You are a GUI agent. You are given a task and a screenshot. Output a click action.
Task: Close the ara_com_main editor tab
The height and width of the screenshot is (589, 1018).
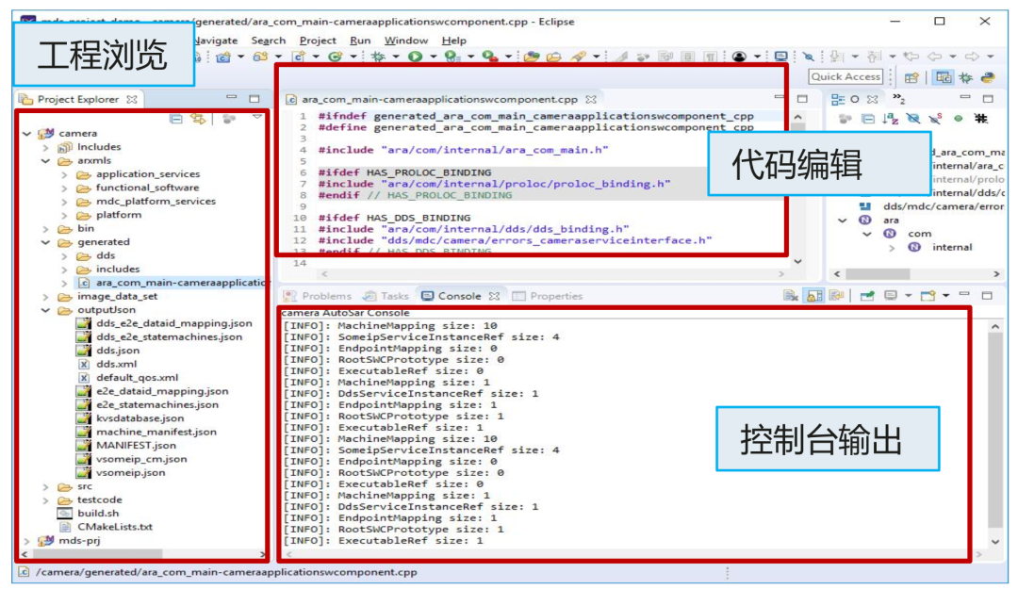[x=591, y=99]
